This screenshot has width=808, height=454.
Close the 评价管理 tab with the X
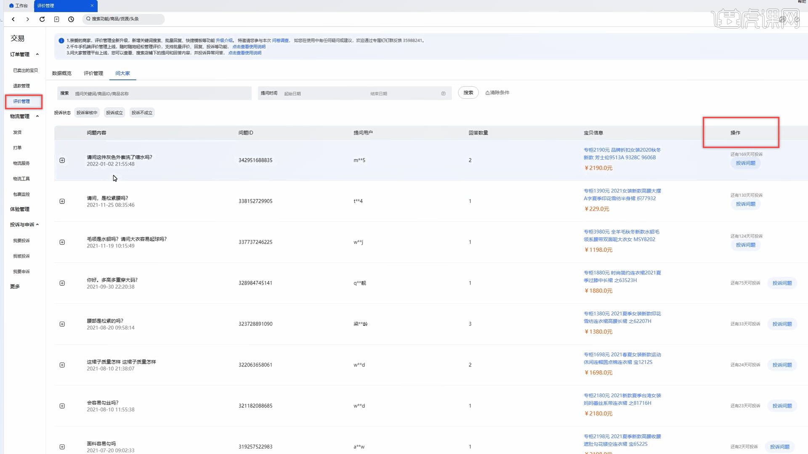(92, 5)
